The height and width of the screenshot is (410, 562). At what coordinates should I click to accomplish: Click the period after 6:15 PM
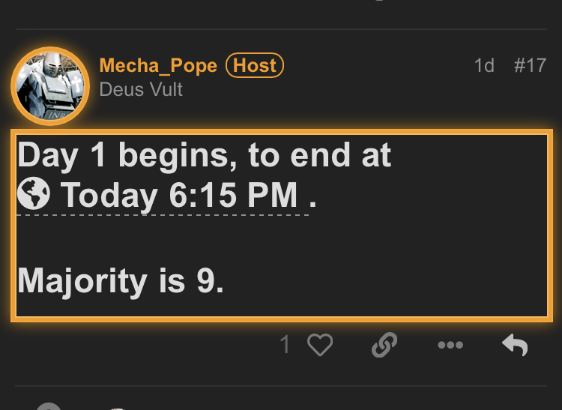pyautogui.click(x=312, y=205)
